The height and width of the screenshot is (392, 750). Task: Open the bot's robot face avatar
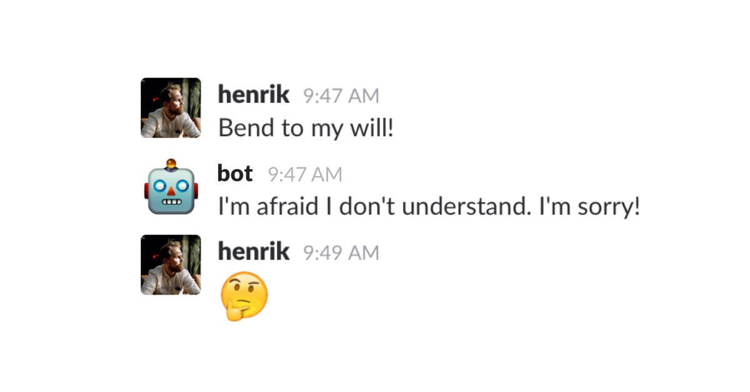[171, 187]
